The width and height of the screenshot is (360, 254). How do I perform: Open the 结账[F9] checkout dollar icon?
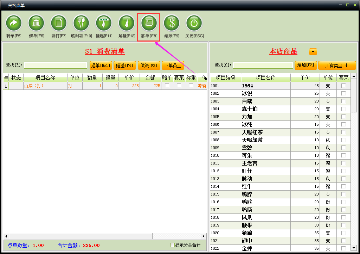[x=172, y=23]
